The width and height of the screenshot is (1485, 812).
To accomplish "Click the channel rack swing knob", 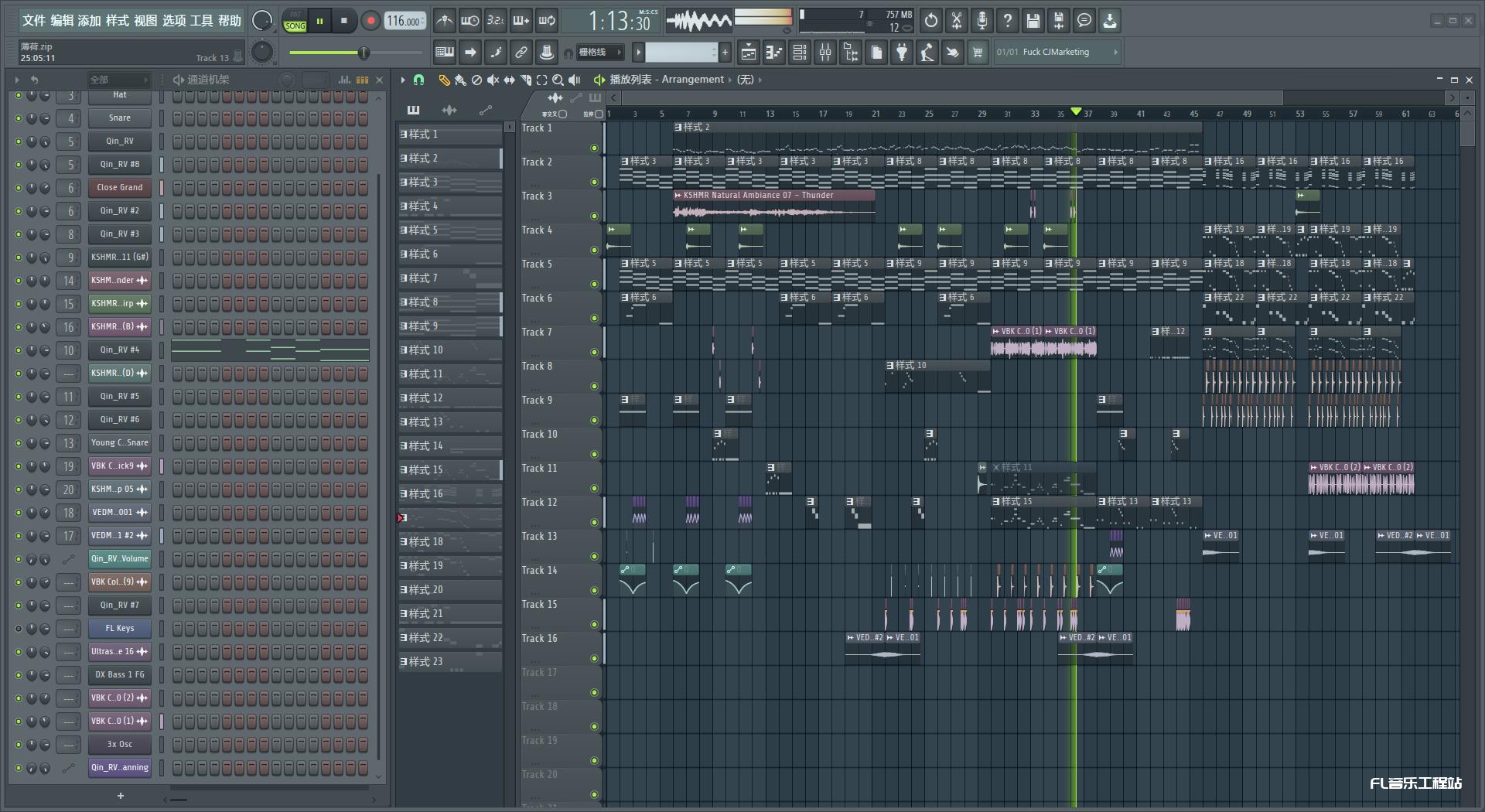I will point(287,80).
